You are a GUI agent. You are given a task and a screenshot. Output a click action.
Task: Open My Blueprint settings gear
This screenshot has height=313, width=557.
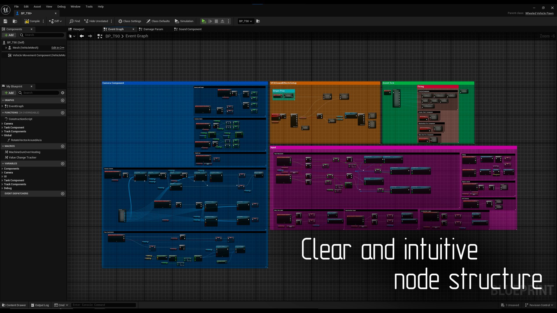click(63, 93)
